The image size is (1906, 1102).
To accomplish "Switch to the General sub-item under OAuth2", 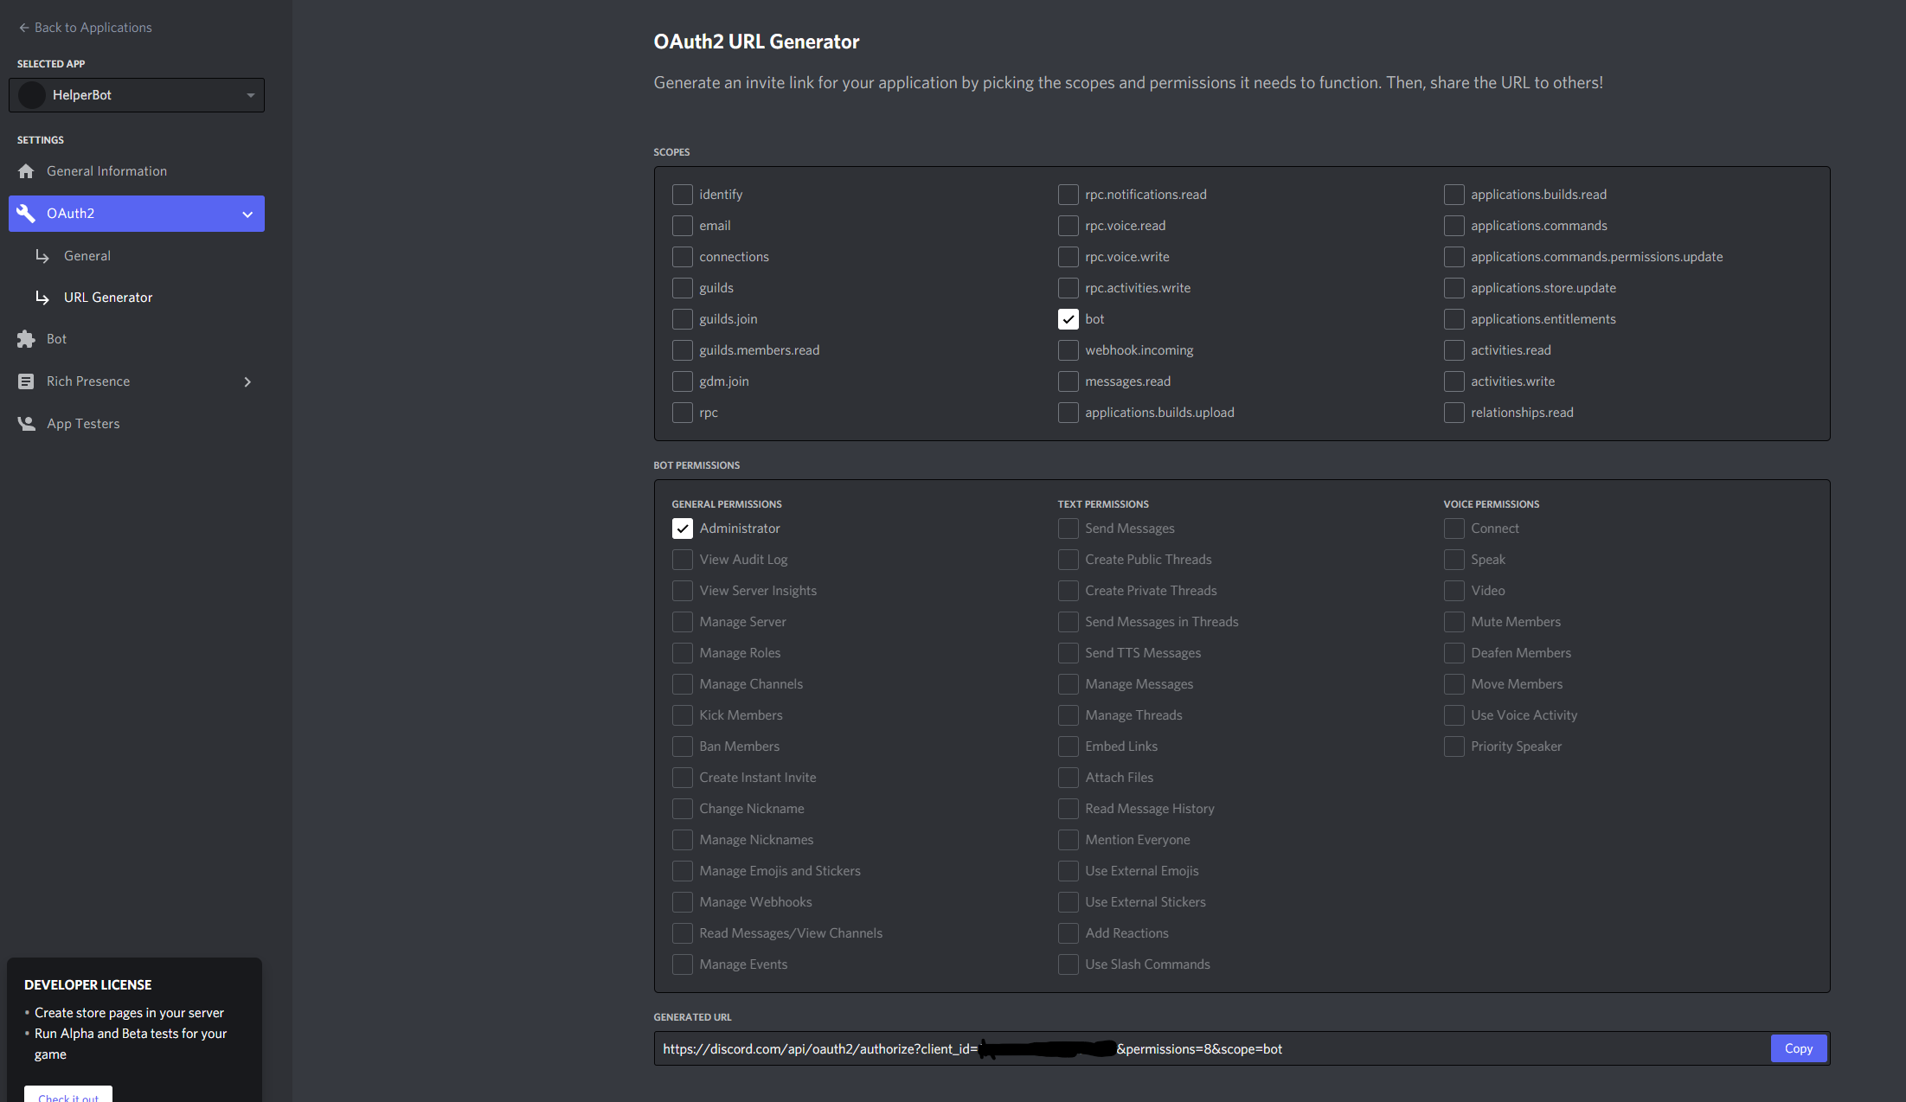I will tap(87, 255).
